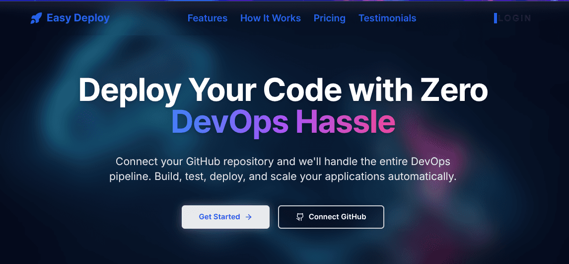Click the Connect GitHub button
This screenshot has height=264, width=569.
coord(331,217)
